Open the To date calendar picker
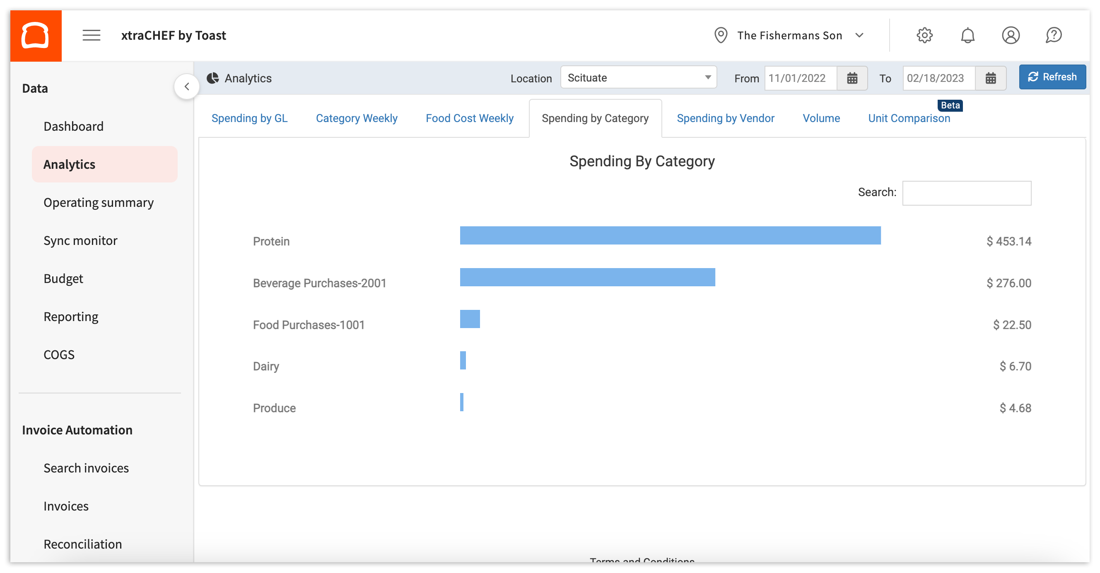This screenshot has width=1100, height=573. 991,78
